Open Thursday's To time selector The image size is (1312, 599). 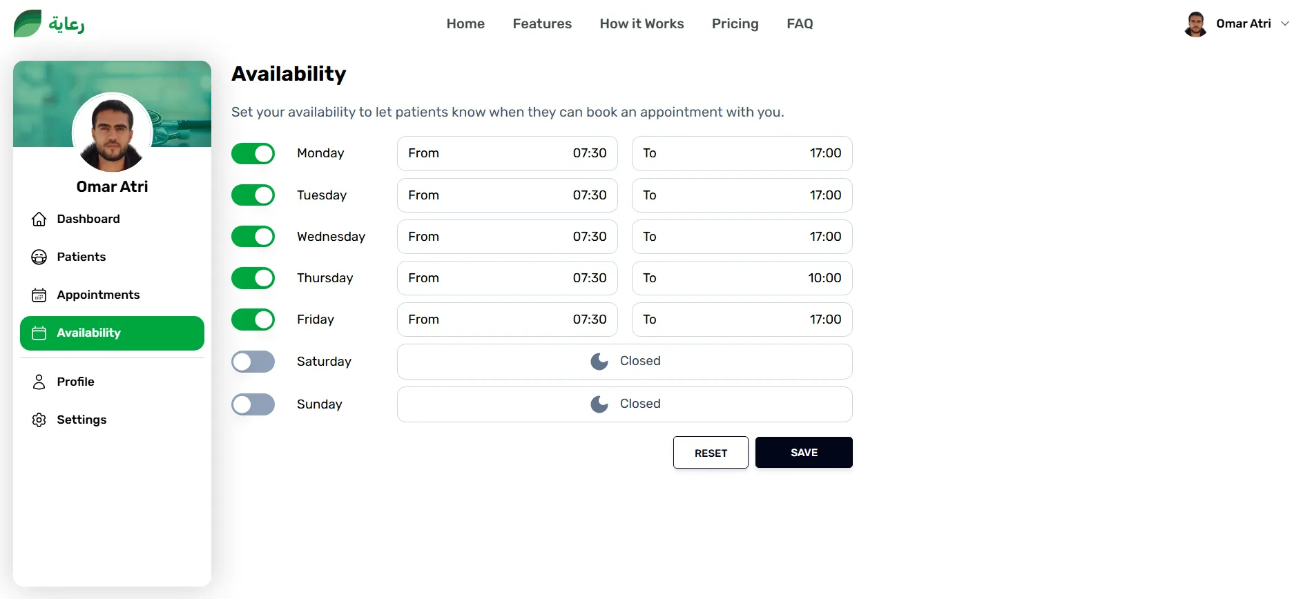click(742, 278)
